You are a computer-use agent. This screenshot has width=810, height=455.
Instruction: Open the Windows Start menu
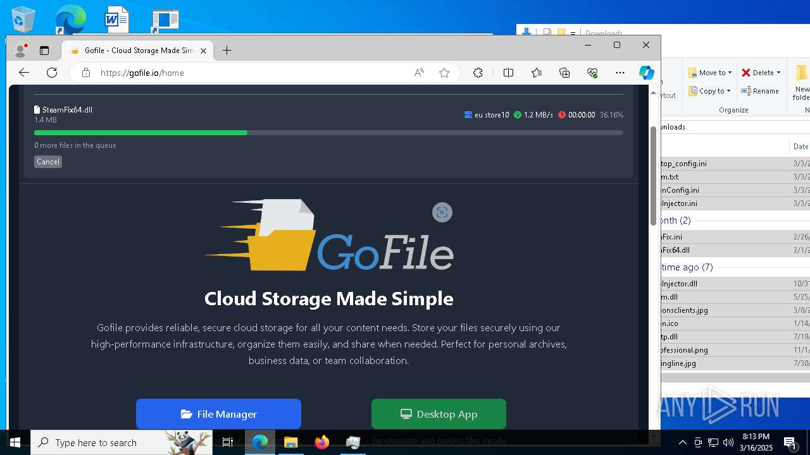tap(15, 442)
